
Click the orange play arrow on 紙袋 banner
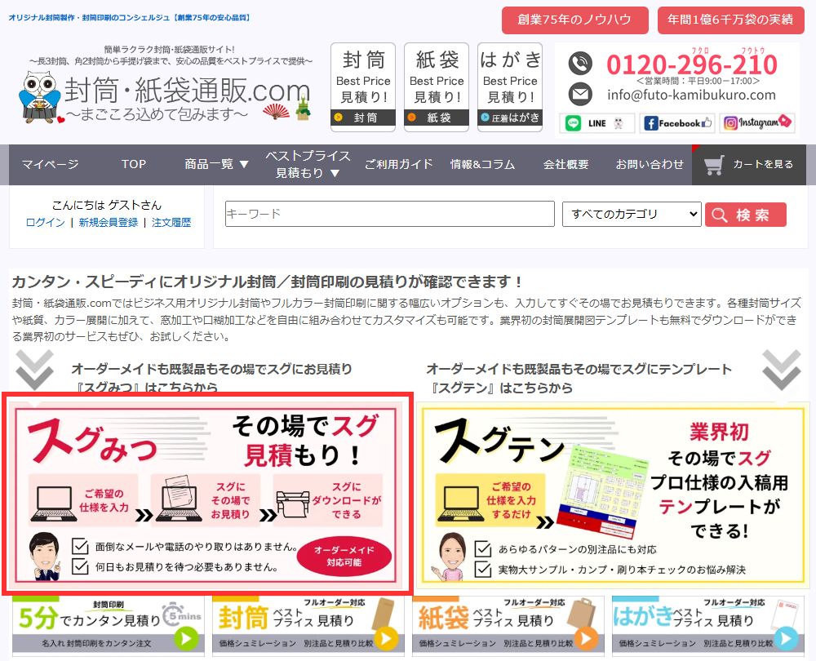pos(586,638)
